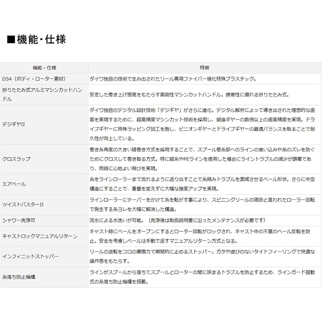Click the 機能・仕様 column header
Image resolution: width=322 pixels, height=322 pixels.
point(44,68)
